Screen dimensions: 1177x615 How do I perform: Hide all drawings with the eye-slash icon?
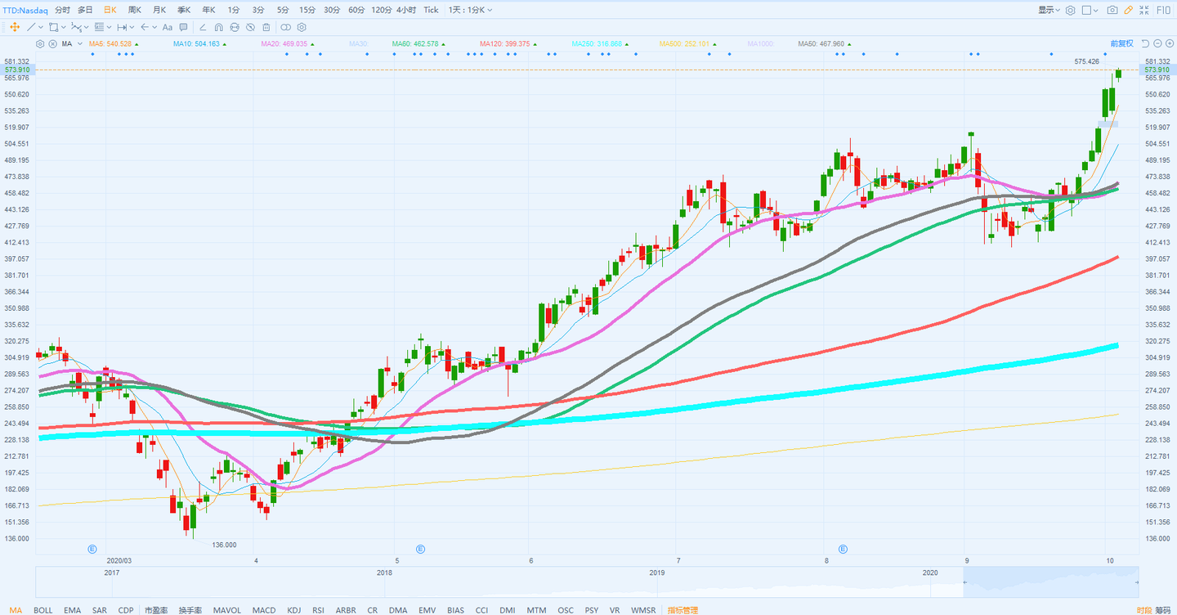point(250,27)
